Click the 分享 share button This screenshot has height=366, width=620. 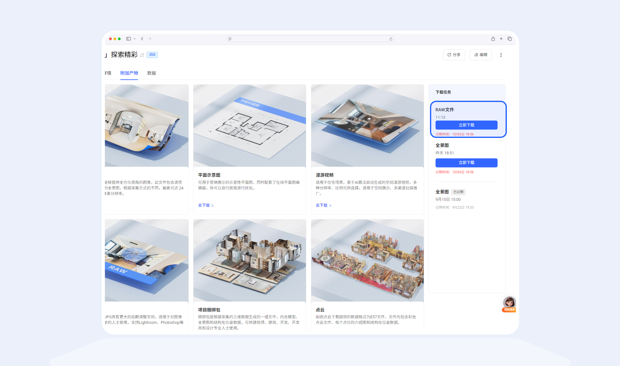pos(454,55)
